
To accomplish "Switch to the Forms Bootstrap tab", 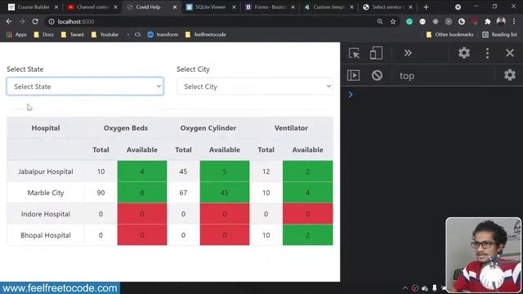I will click(x=270, y=7).
